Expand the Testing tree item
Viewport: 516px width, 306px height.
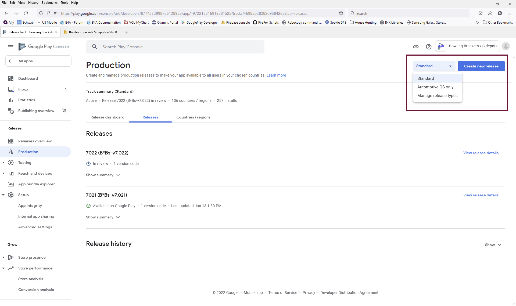point(3,163)
